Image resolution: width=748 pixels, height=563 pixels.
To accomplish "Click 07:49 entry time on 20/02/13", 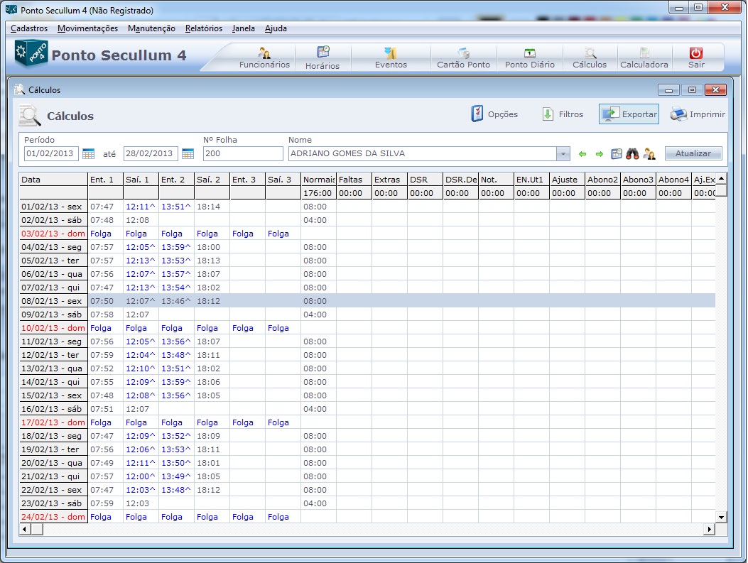I will coord(105,463).
